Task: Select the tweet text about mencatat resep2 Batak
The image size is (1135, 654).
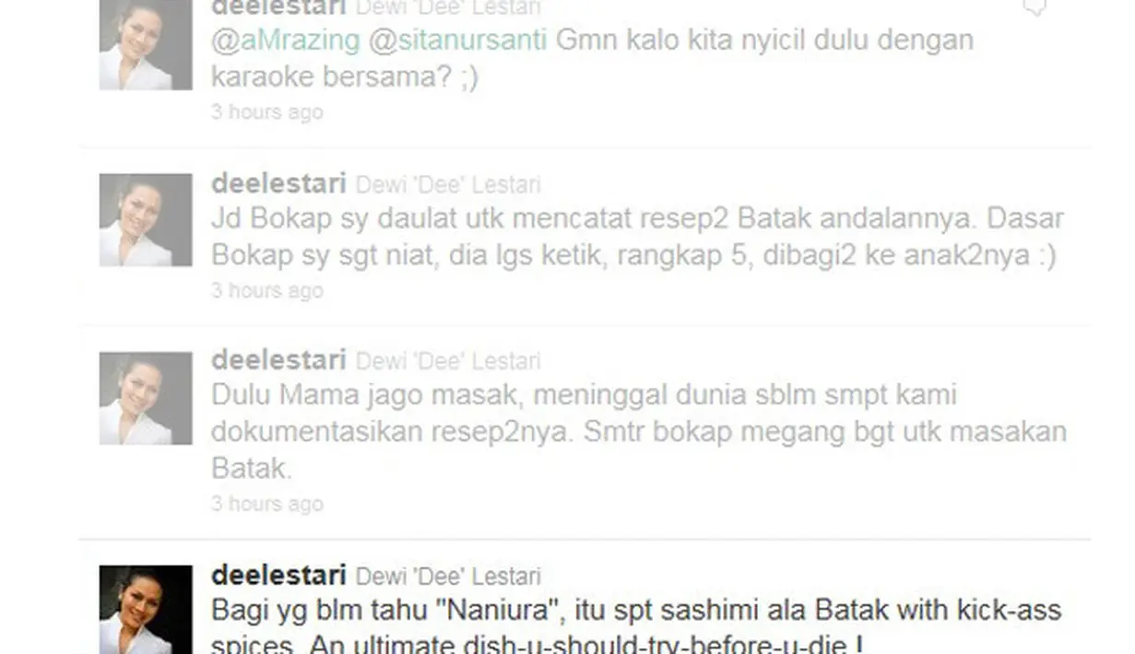Action: [x=637, y=237]
